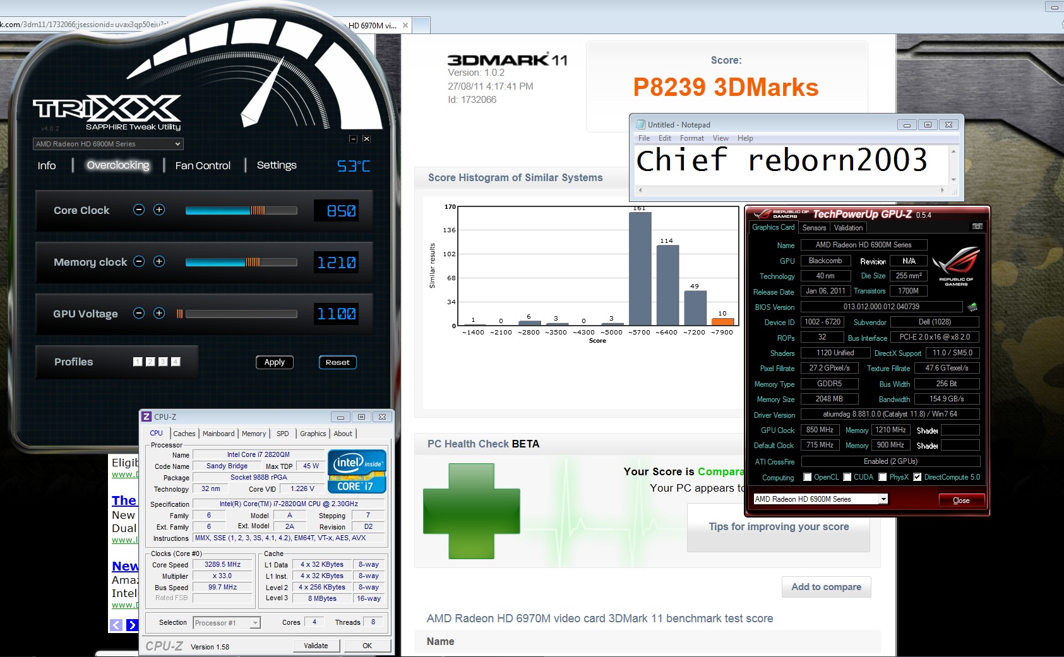1064x657 pixels.
Task: Increase Core Clock with the plus icon
Action: point(159,210)
